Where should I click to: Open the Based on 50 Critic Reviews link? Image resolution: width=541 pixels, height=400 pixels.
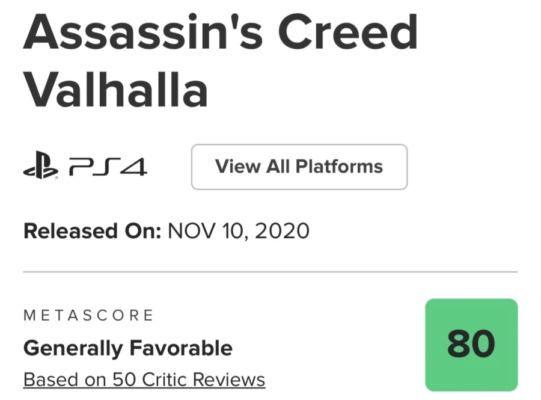click(x=144, y=380)
